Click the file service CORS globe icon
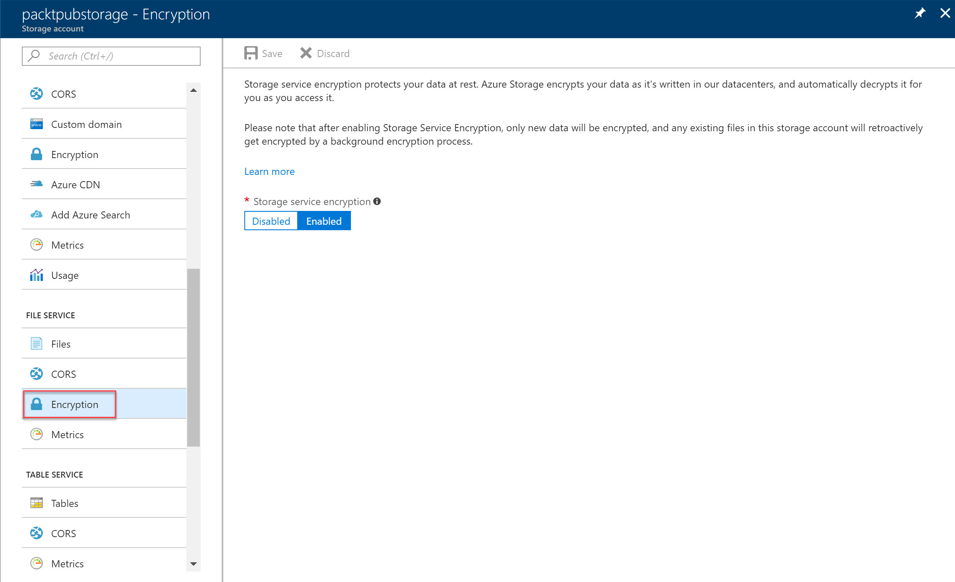This screenshot has height=582, width=955. coord(37,374)
